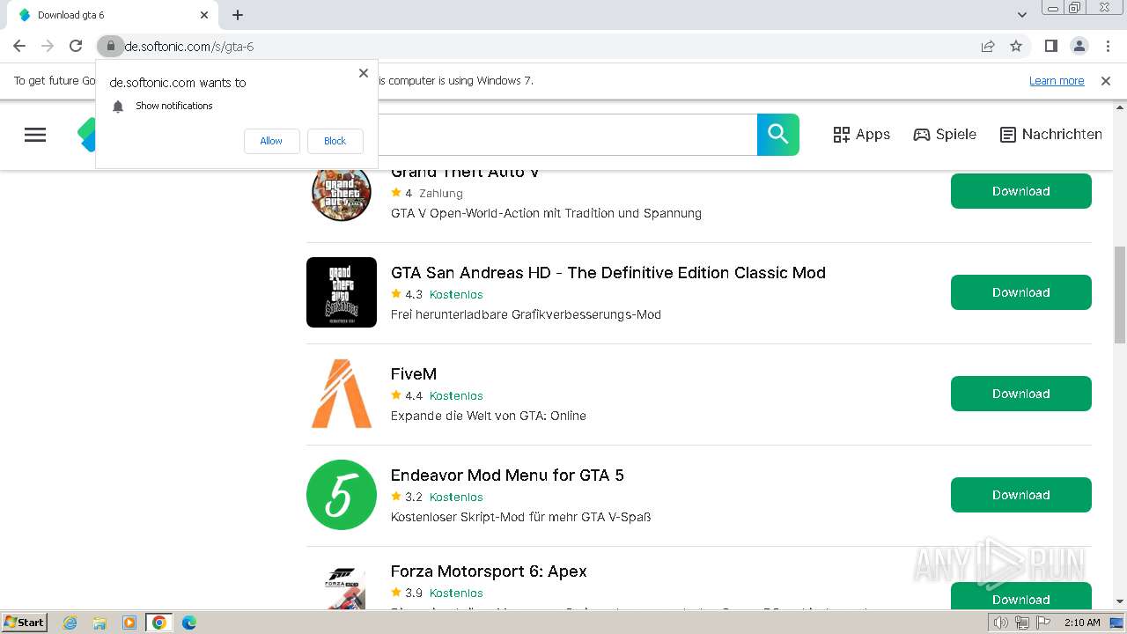The image size is (1127, 634).
Task: Open the browser side panel
Action: coord(1050,46)
